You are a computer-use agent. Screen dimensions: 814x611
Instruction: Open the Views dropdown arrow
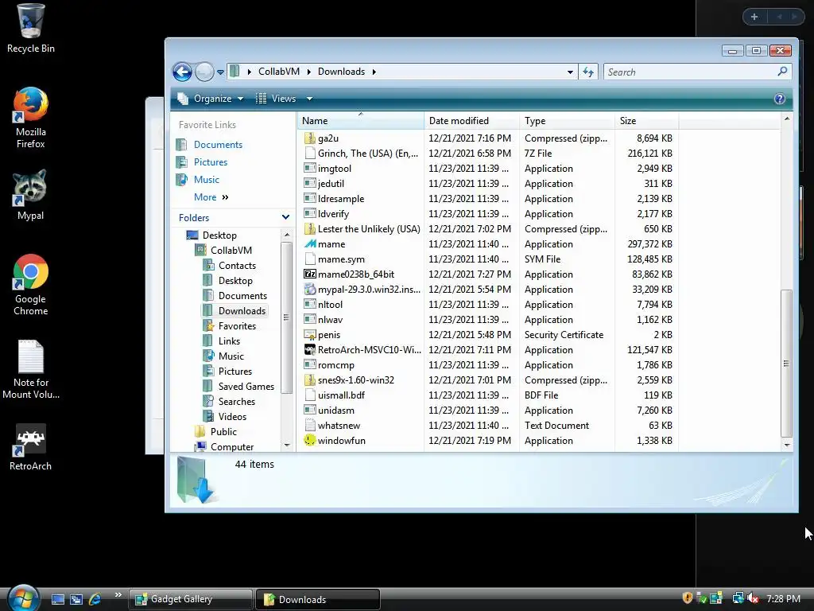point(309,99)
